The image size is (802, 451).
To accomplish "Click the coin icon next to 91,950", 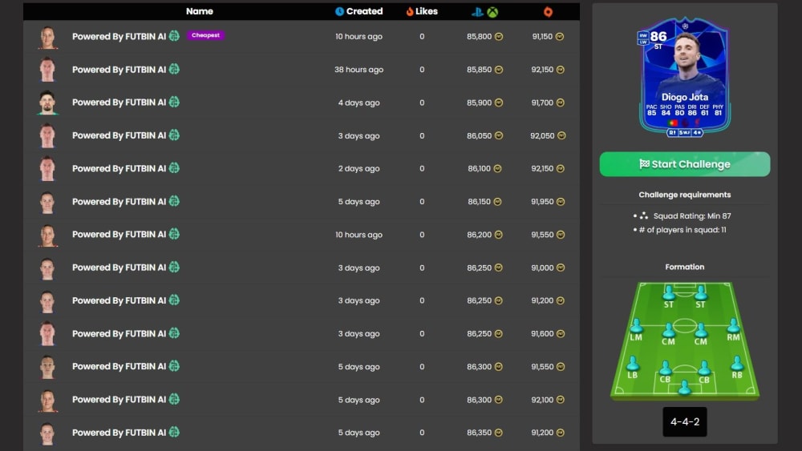I will pos(561,202).
